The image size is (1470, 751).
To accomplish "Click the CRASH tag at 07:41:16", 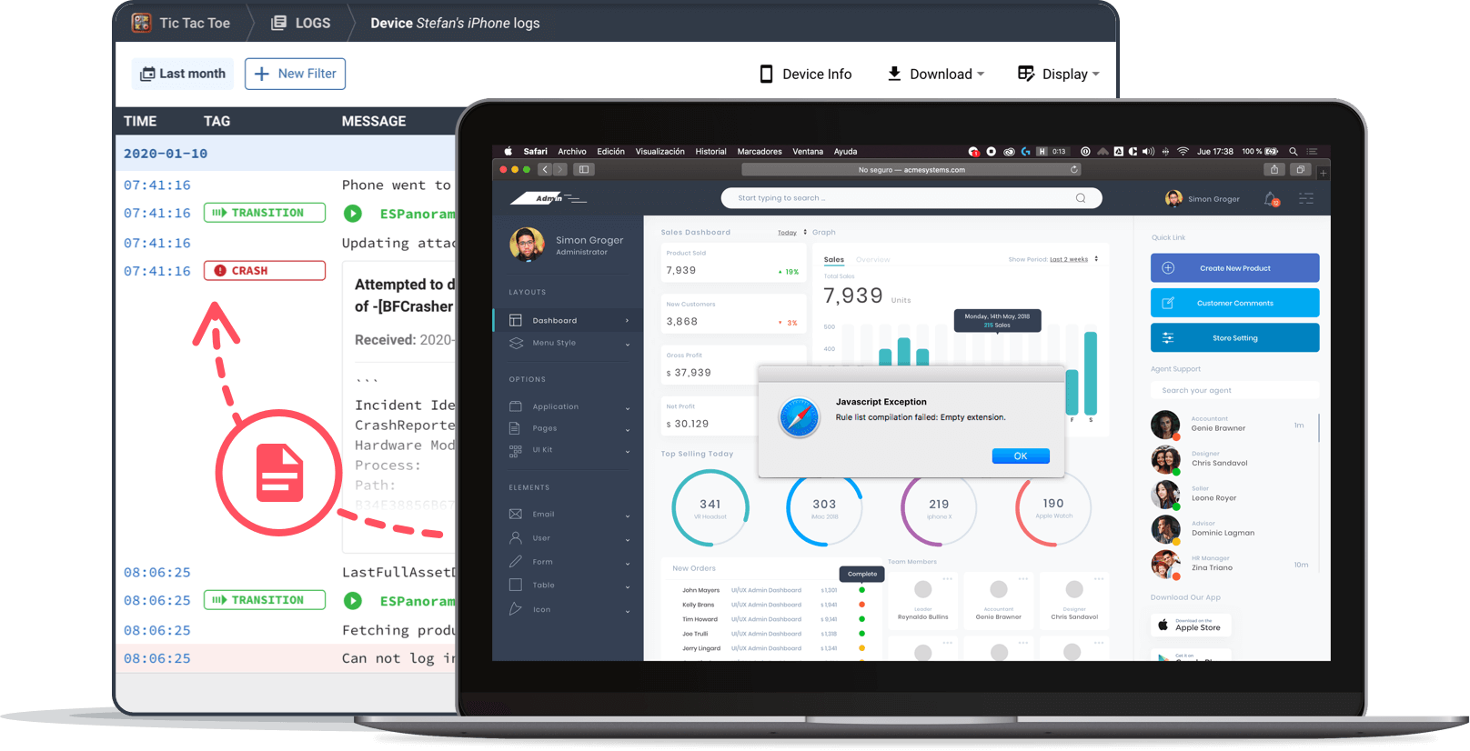I will click(x=265, y=271).
